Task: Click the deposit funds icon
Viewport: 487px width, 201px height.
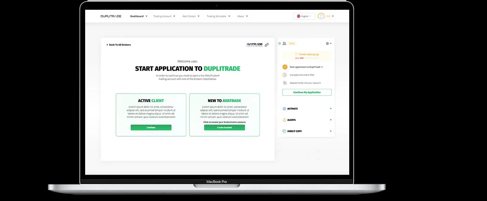Action: 285,83
